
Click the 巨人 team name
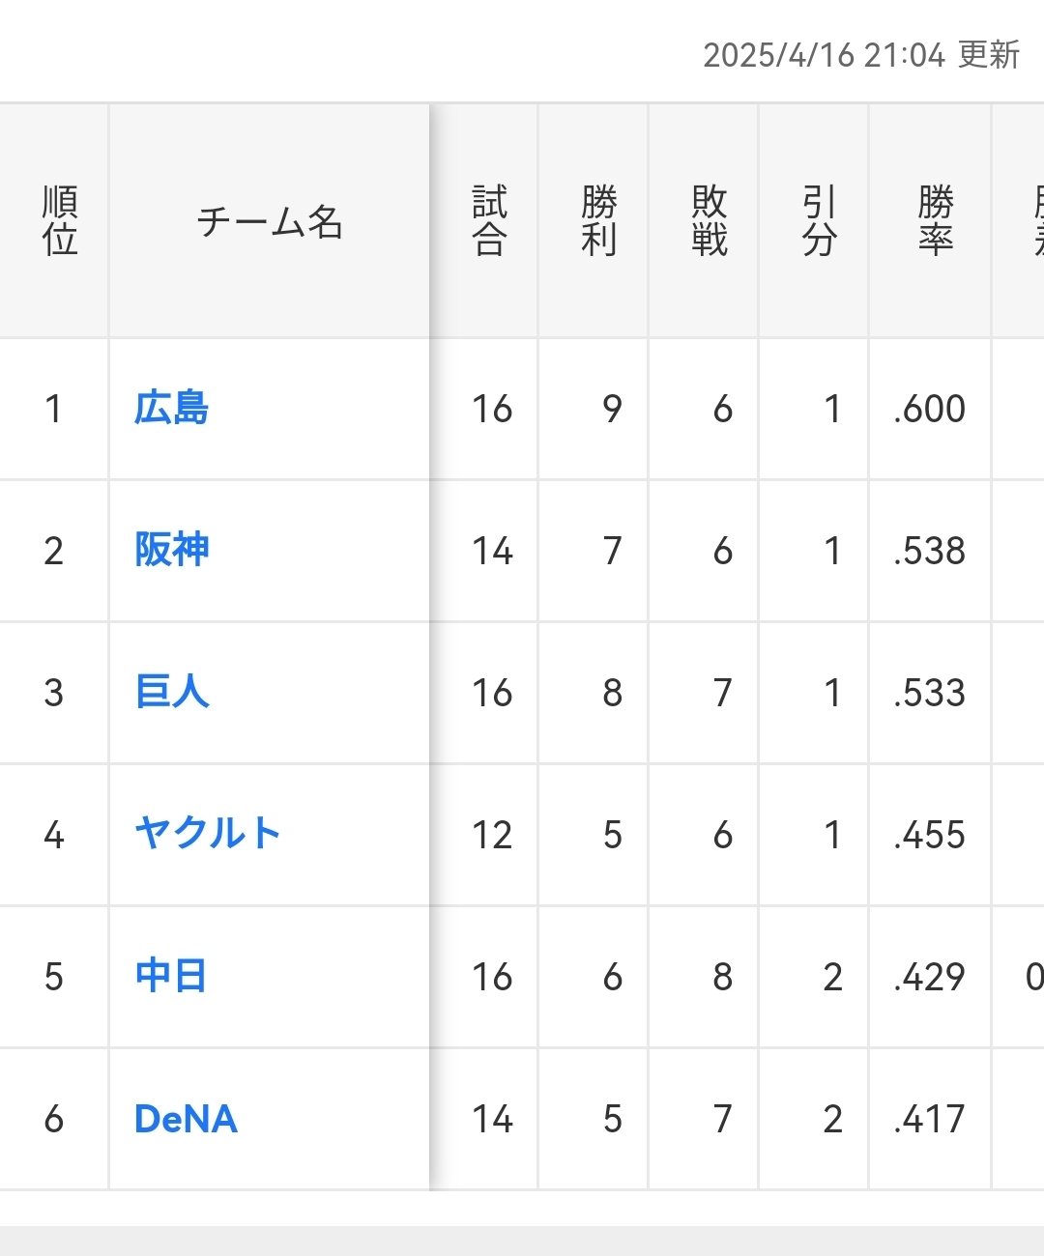pos(171,692)
